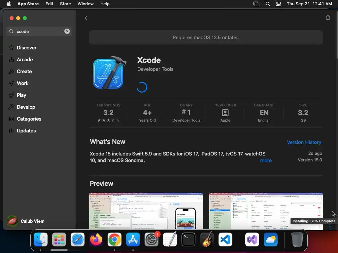Screen dimensions: 338x253
Task: Click the Preview heading
Action: click(x=101, y=183)
